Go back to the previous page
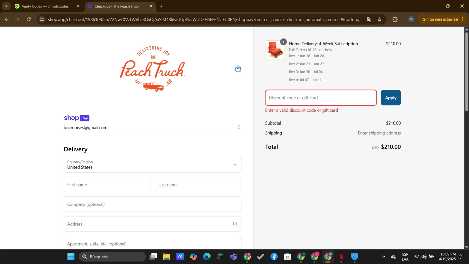This screenshot has width=469, height=264. pyautogui.click(x=7, y=19)
